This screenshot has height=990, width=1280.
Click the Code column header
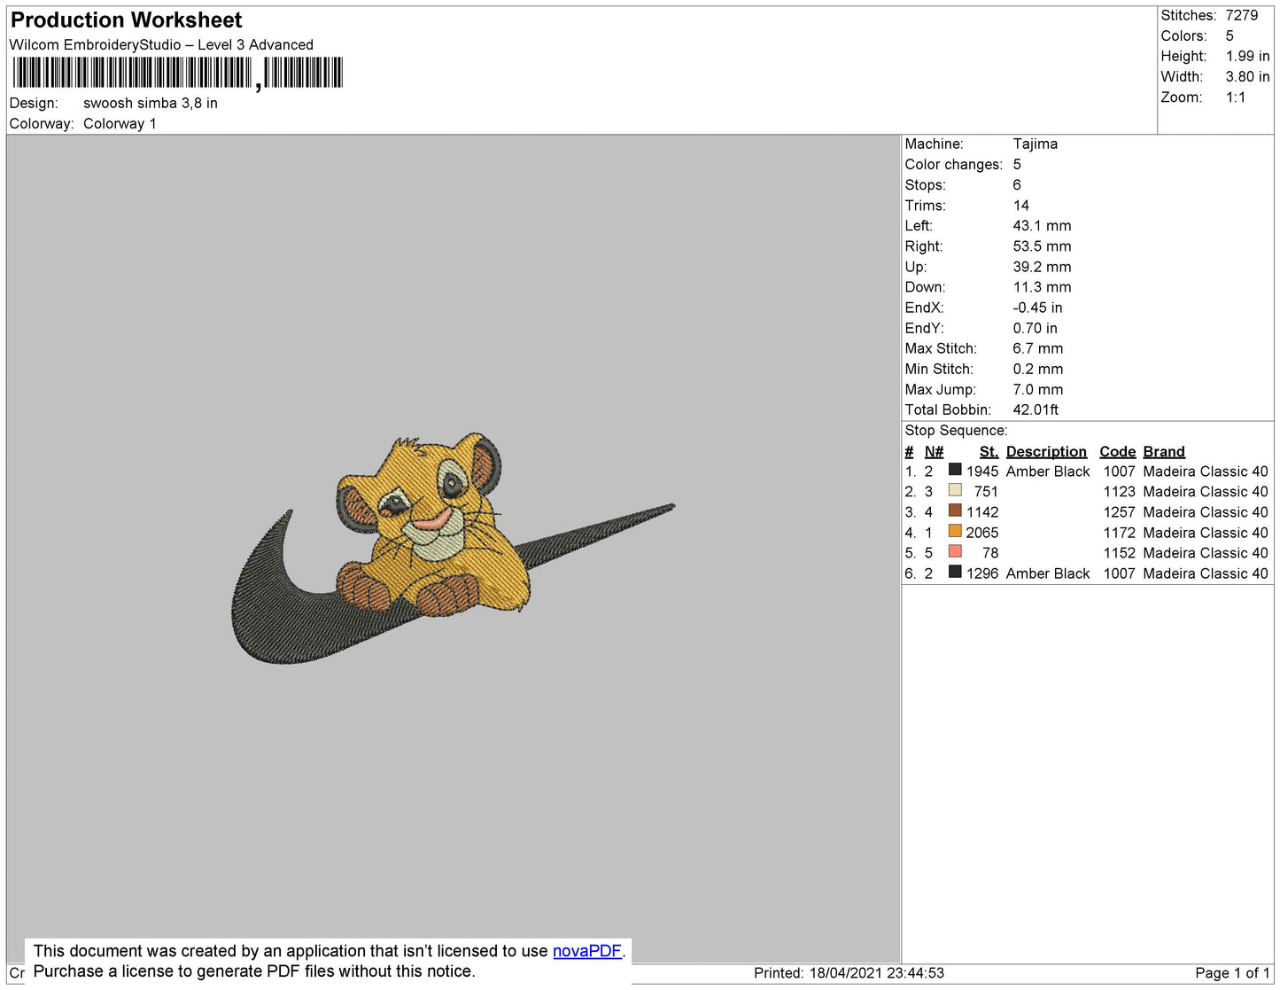[1117, 451]
